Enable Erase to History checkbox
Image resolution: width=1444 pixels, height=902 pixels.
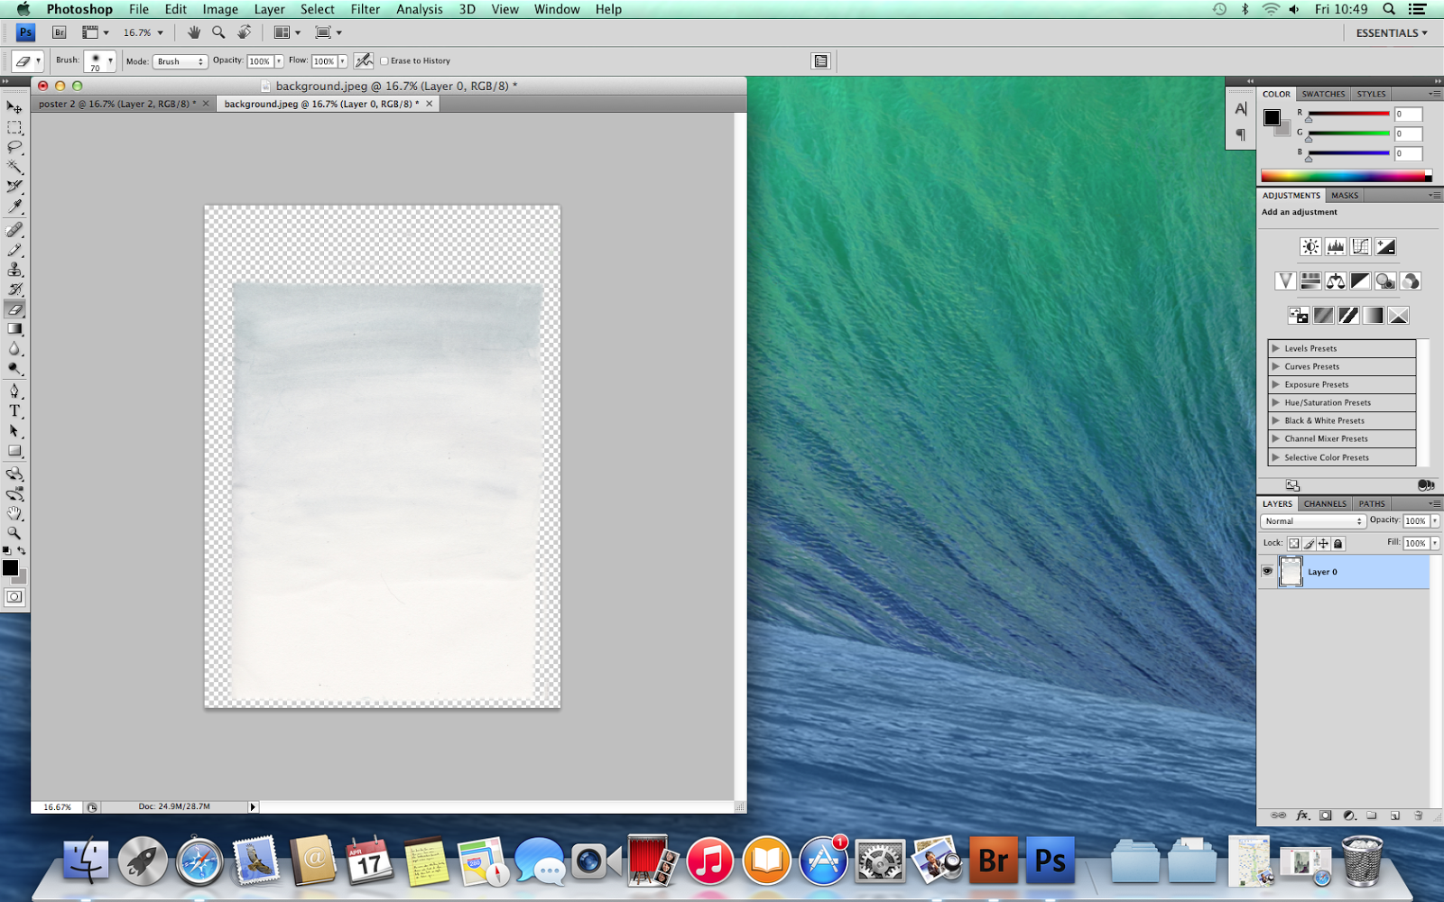coord(384,60)
